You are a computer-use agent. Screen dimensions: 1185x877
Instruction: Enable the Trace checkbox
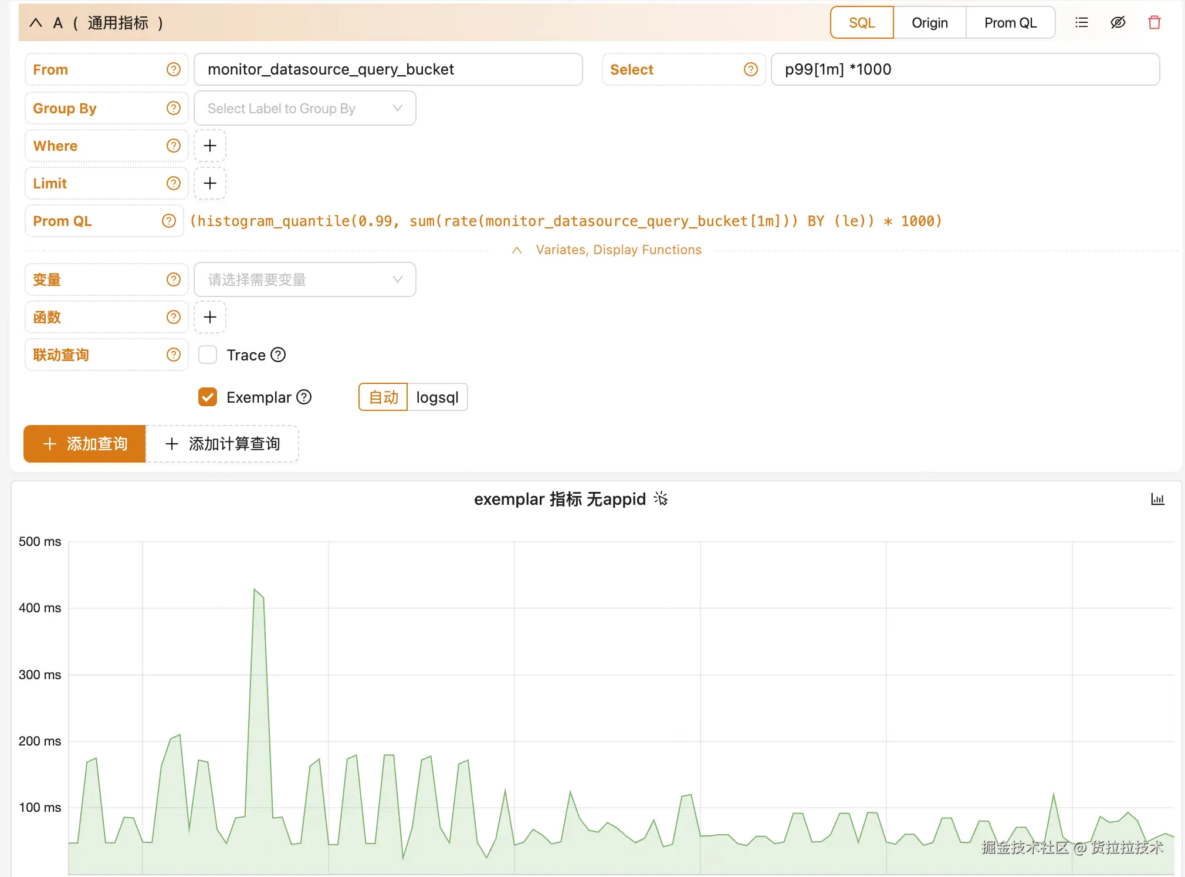(x=208, y=355)
